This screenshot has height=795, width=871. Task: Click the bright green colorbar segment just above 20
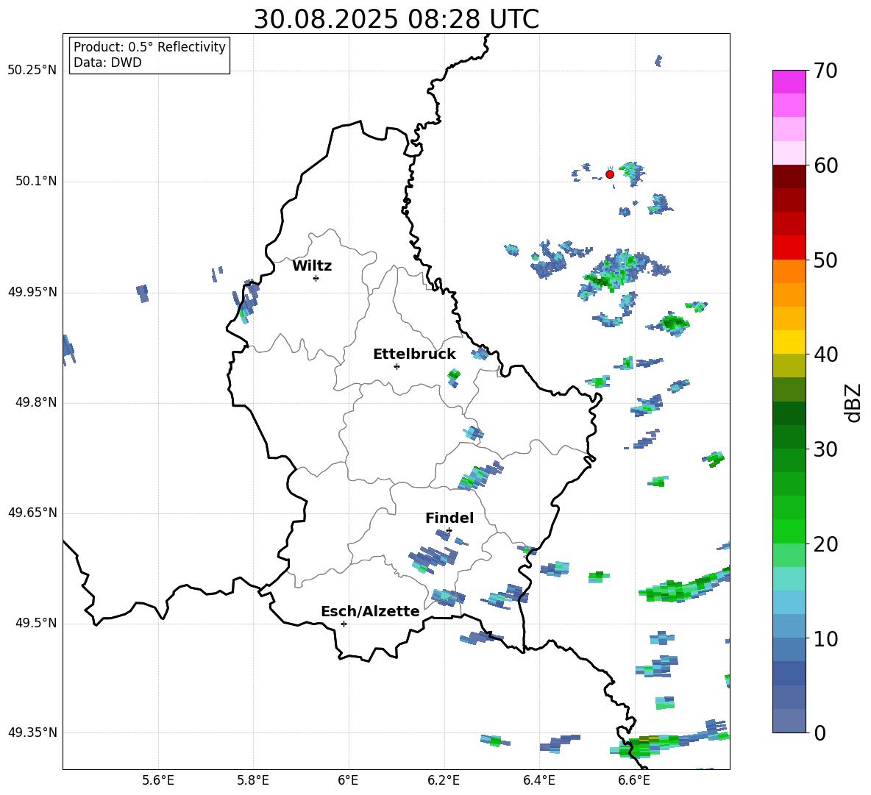click(x=789, y=531)
